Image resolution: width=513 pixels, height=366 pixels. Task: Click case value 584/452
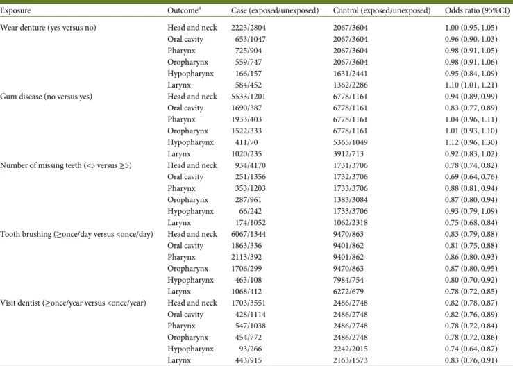pyautogui.click(x=249, y=85)
